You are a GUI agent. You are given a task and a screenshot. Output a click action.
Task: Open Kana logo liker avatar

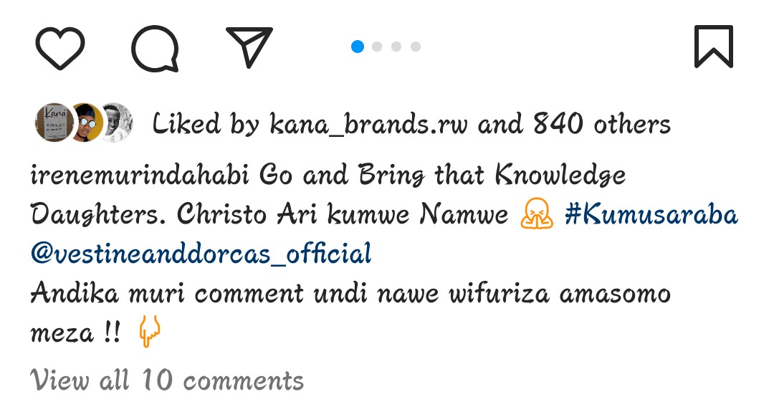pyautogui.click(x=54, y=123)
